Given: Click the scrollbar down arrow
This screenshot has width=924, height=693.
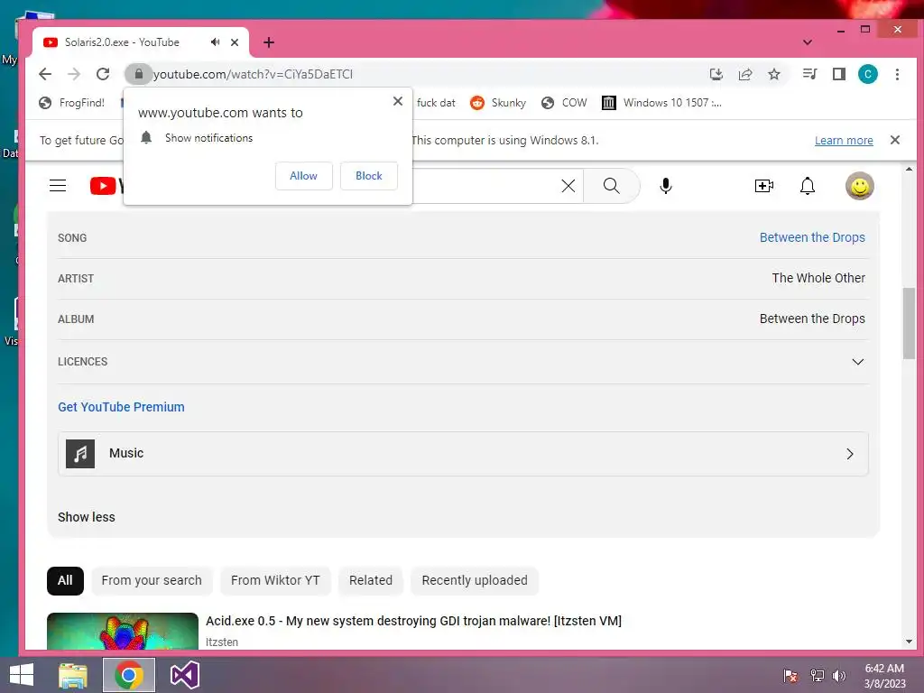Looking at the screenshot, I should (x=909, y=642).
